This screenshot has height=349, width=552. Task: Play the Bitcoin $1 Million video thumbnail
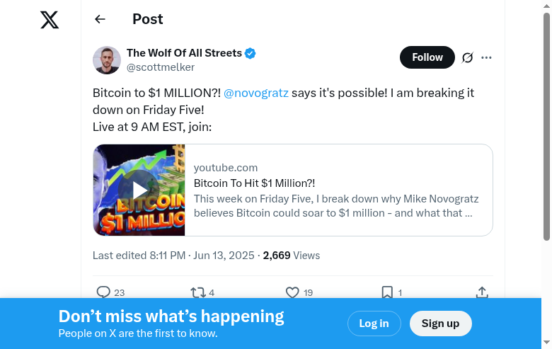point(139,190)
